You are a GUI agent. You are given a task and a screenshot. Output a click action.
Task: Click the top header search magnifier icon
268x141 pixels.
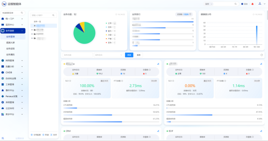236,4
